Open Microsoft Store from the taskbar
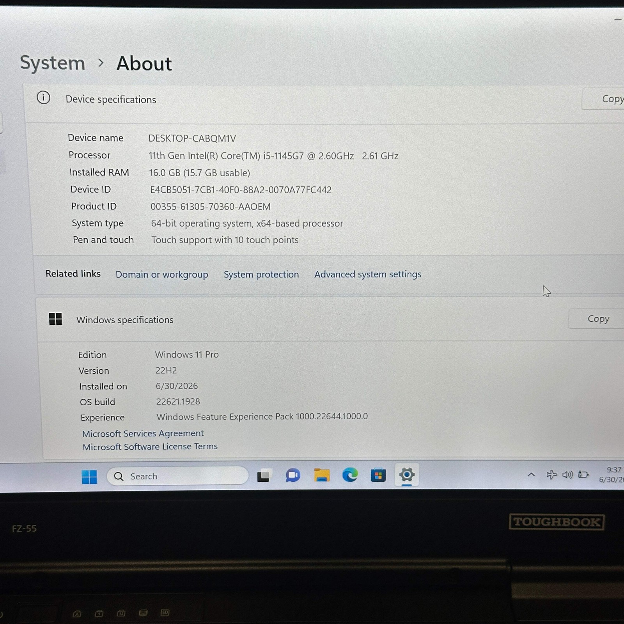Image resolution: width=624 pixels, height=624 pixels. tap(378, 475)
